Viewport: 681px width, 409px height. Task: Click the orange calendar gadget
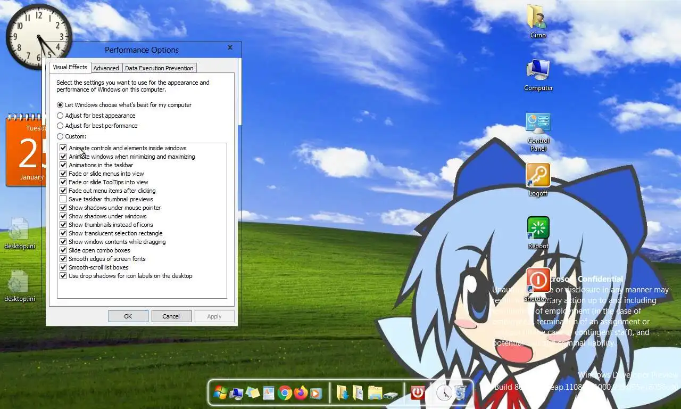24,150
